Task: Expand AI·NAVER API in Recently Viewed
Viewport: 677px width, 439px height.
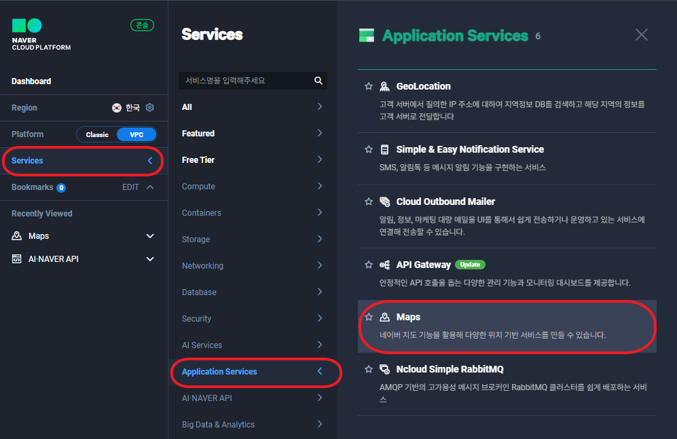Action: (x=150, y=259)
